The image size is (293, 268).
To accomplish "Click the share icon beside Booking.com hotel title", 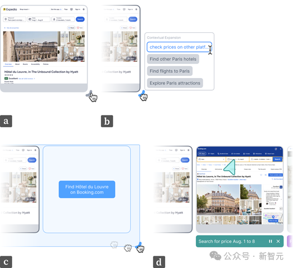I will point(265,175).
